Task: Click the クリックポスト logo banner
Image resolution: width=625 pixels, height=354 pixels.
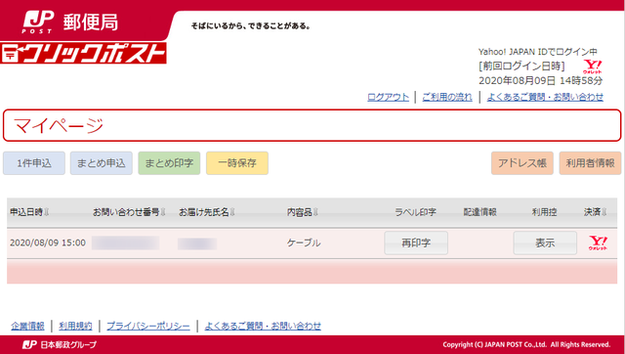Action: coord(83,53)
